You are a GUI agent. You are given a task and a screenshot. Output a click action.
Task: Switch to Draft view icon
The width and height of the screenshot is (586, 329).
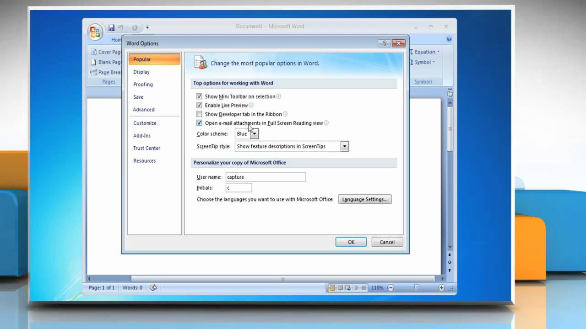tap(364, 288)
